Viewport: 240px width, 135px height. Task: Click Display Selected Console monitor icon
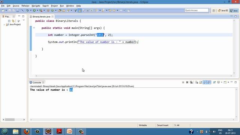point(218,82)
